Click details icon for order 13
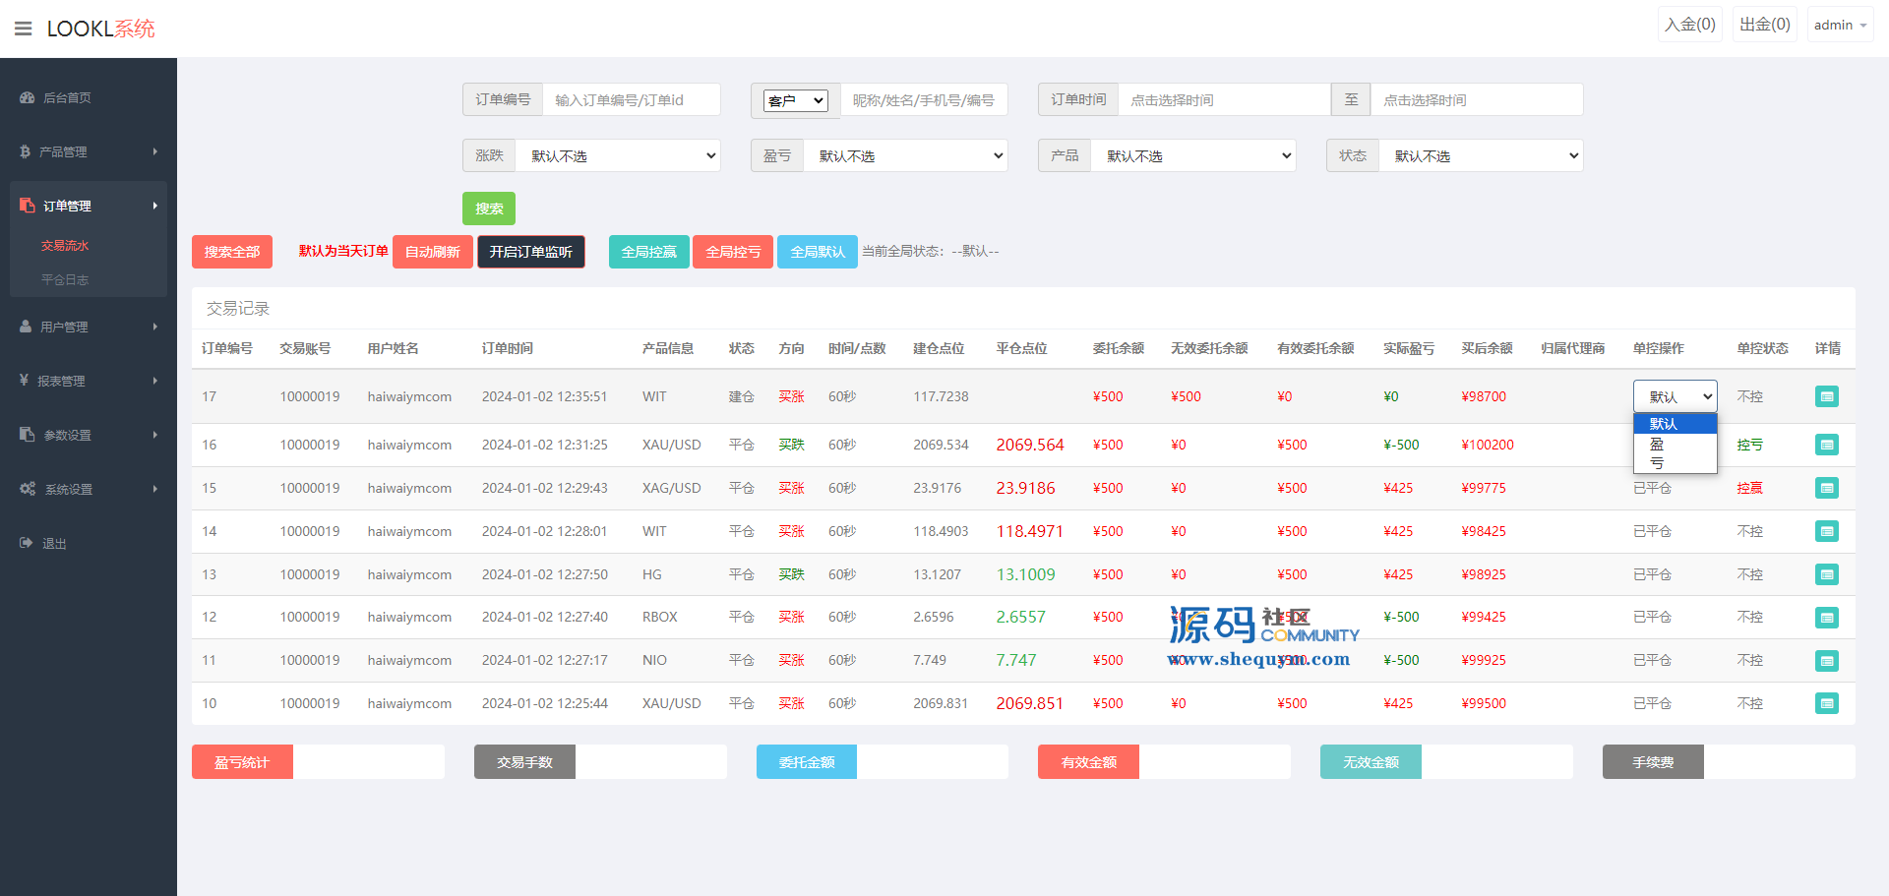 (x=1826, y=574)
